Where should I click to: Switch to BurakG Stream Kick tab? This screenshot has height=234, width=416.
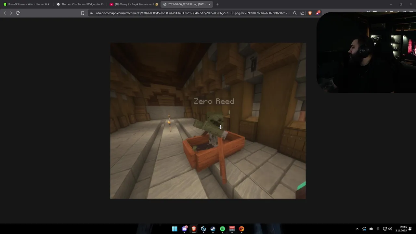coord(27,4)
